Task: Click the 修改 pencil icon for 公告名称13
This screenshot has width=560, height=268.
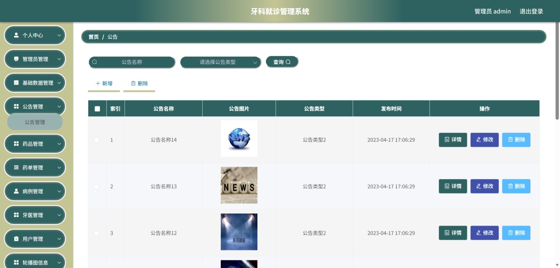Action: (479, 186)
